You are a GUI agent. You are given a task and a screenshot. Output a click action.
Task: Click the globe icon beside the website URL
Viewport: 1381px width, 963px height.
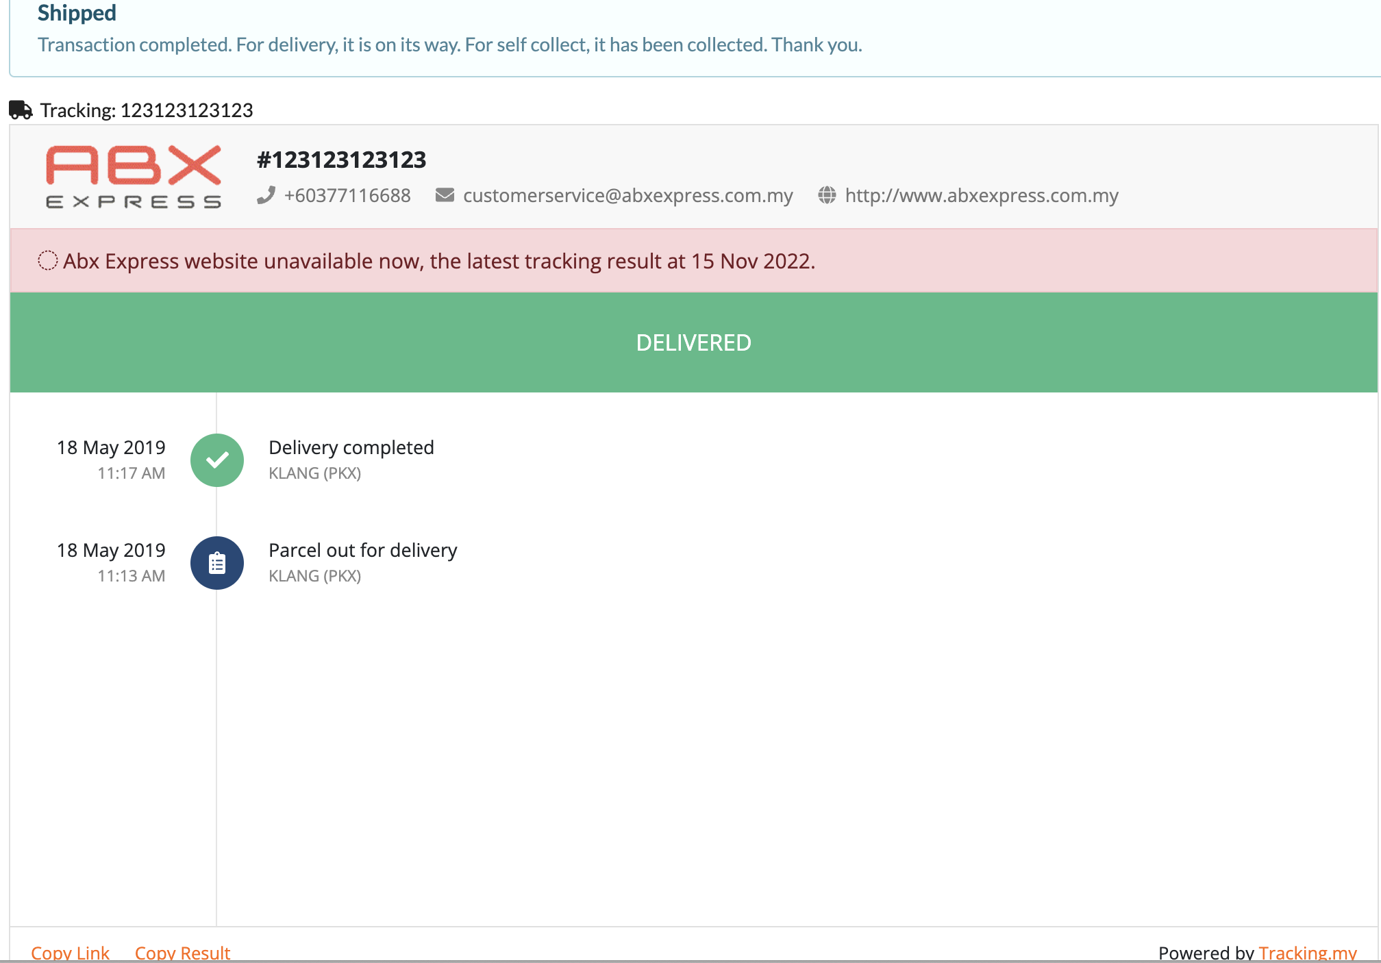[827, 195]
